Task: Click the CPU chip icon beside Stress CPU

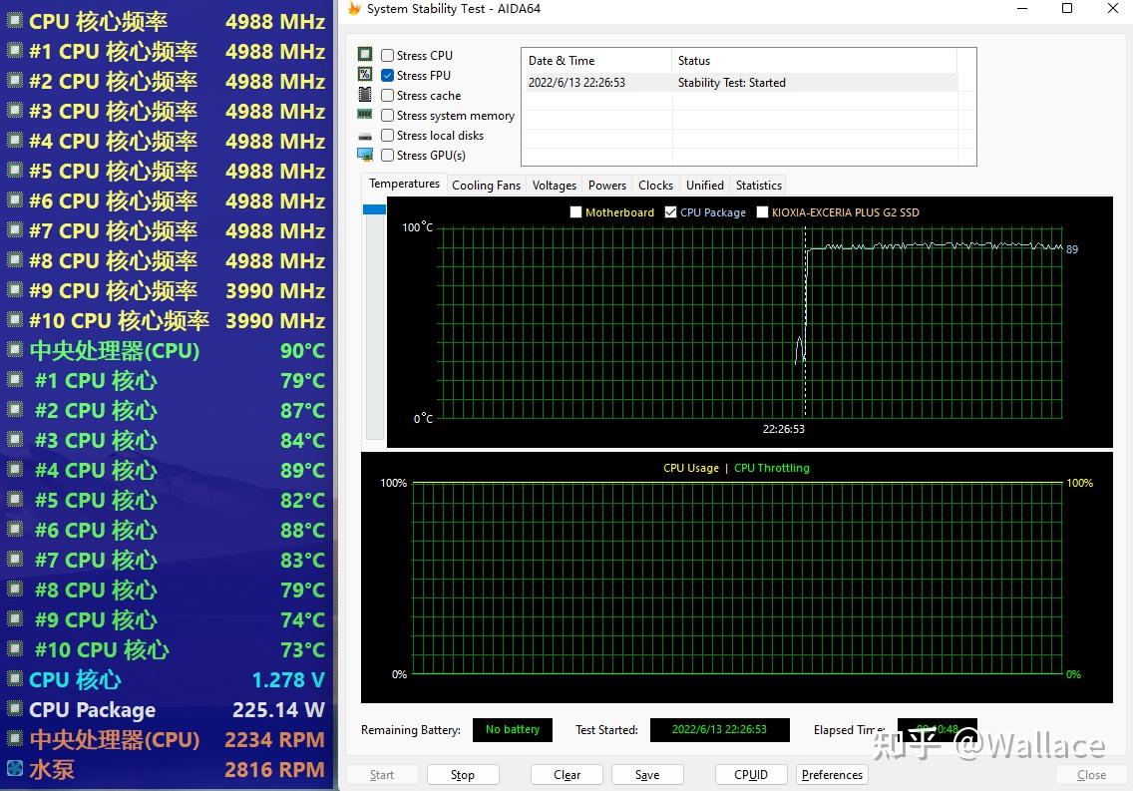Action: click(365, 55)
